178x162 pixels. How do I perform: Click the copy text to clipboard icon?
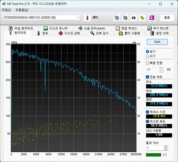coord(117,18)
